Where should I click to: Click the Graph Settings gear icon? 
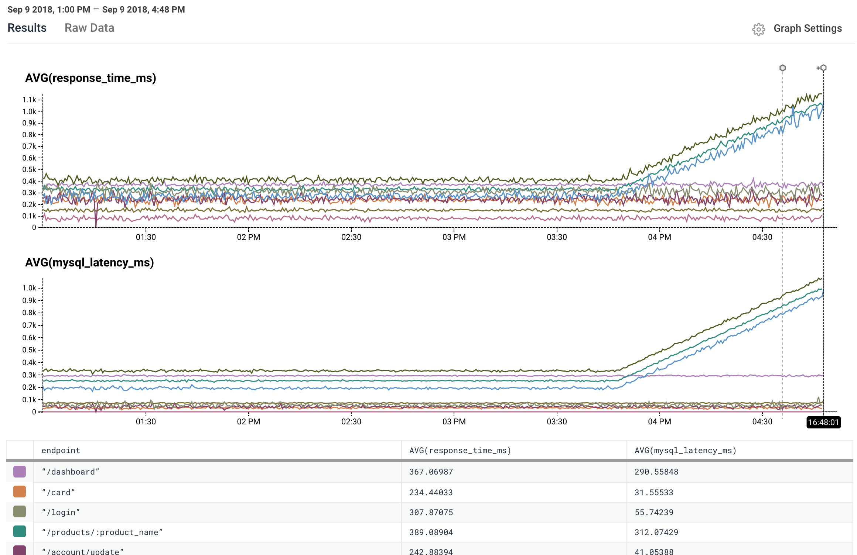(x=758, y=29)
